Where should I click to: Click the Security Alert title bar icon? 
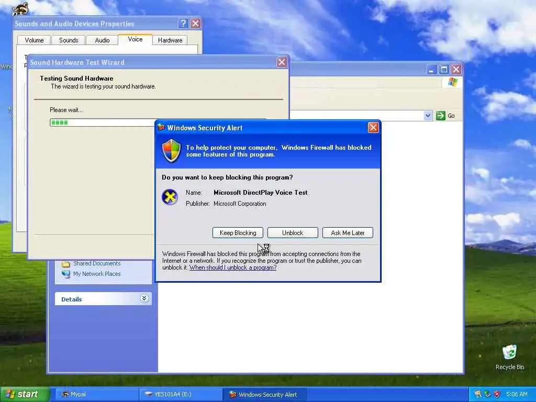161,128
